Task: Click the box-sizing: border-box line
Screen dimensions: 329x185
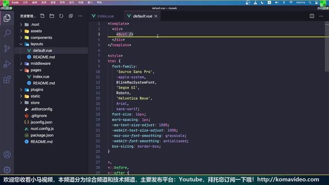Action: point(136,146)
